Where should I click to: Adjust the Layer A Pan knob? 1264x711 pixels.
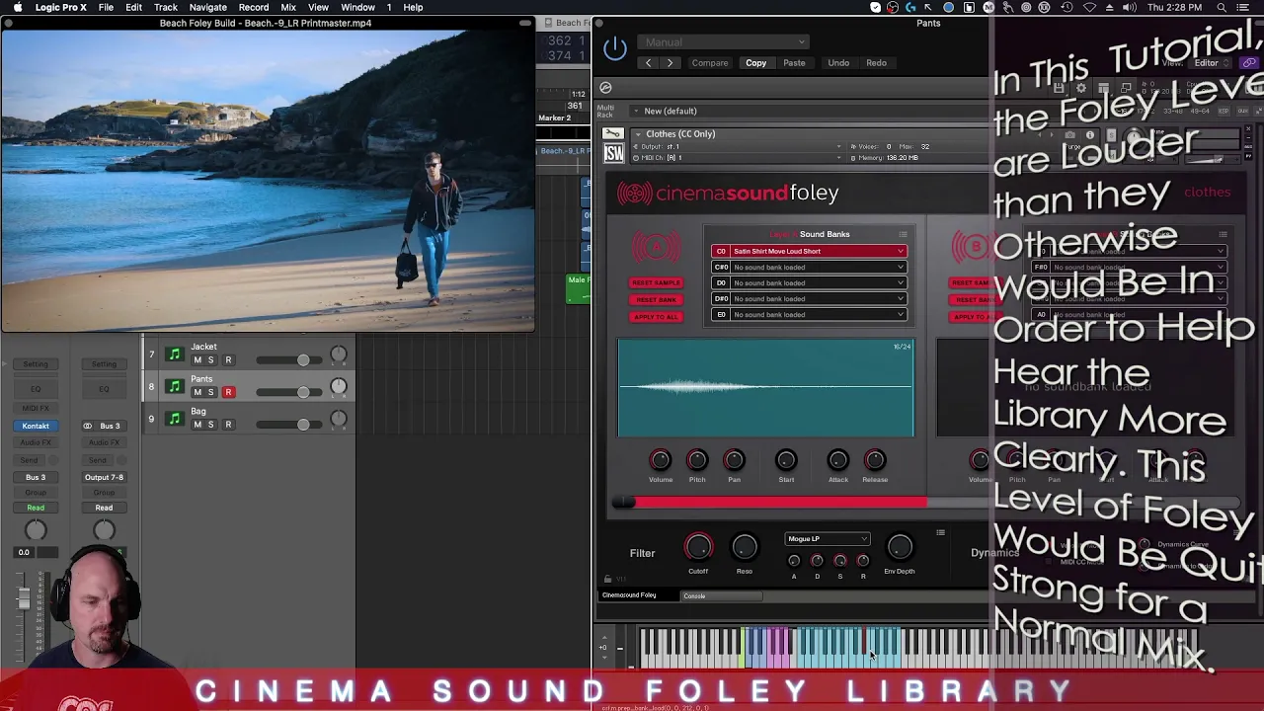click(734, 459)
